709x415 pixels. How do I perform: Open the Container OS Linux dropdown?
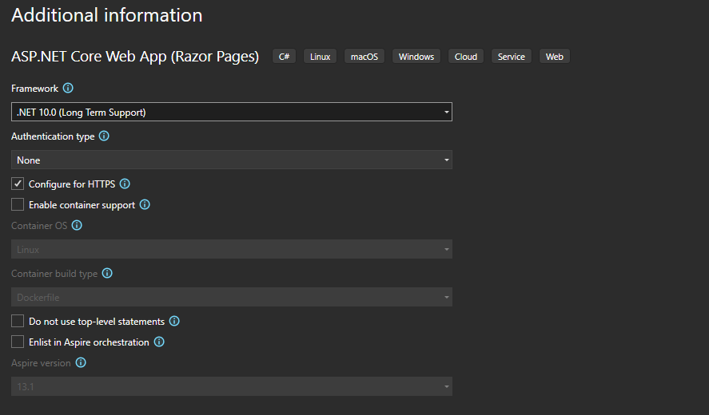pyautogui.click(x=232, y=250)
